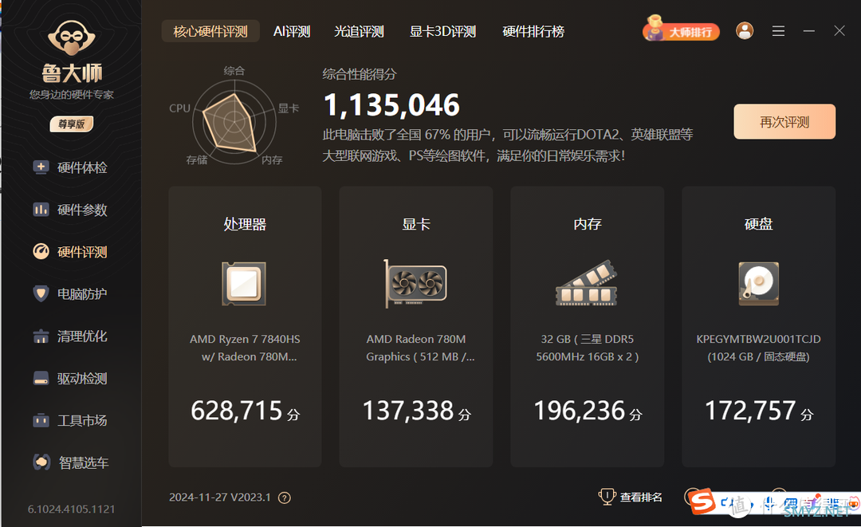Click the AMD Radeon 780M Graphics text

[420, 348]
